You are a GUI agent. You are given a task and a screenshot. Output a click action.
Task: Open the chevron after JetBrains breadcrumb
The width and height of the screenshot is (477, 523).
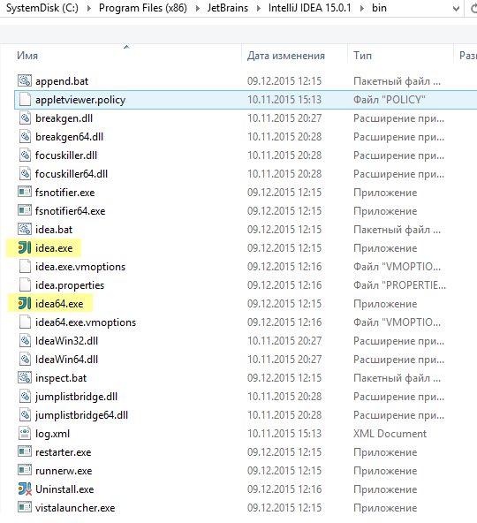259,8
